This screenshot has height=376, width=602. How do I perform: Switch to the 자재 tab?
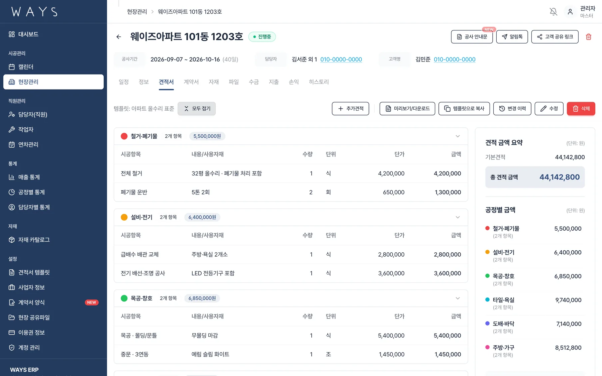pyautogui.click(x=214, y=82)
